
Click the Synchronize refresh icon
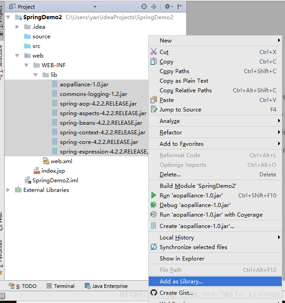coord(154,247)
